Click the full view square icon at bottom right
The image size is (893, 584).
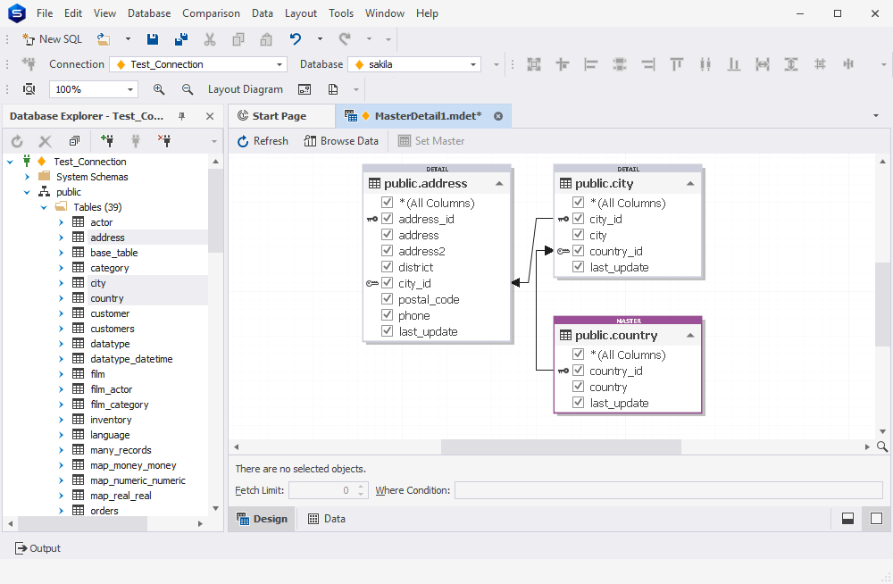877,519
